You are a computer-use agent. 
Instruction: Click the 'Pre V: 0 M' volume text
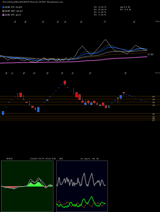tap(125, 10)
